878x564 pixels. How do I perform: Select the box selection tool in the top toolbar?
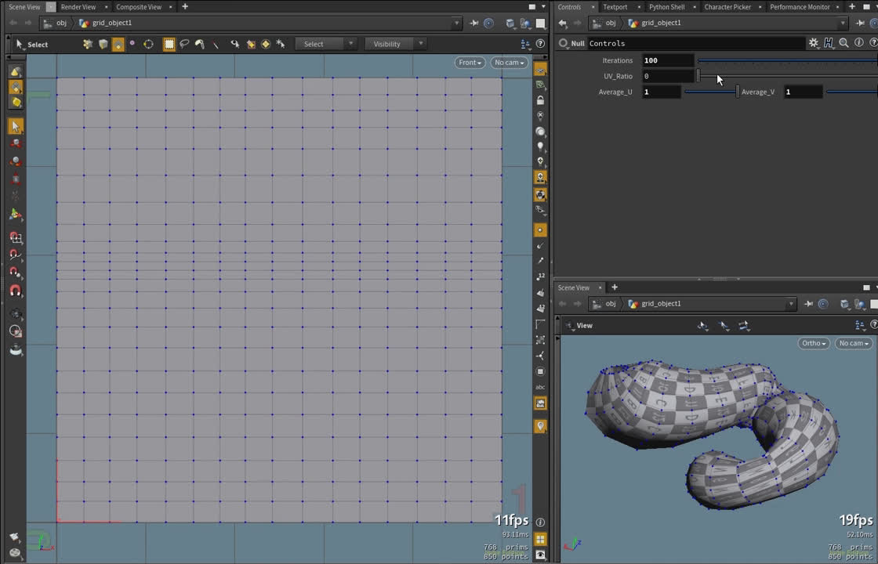169,44
